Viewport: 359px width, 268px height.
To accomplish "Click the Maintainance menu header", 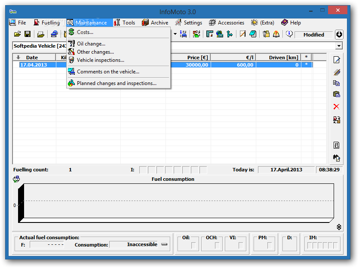I will click(x=89, y=23).
